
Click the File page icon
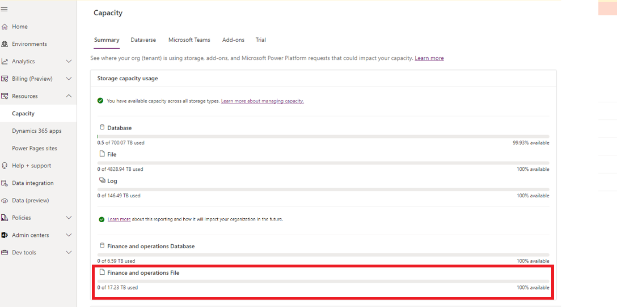[x=102, y=154]
